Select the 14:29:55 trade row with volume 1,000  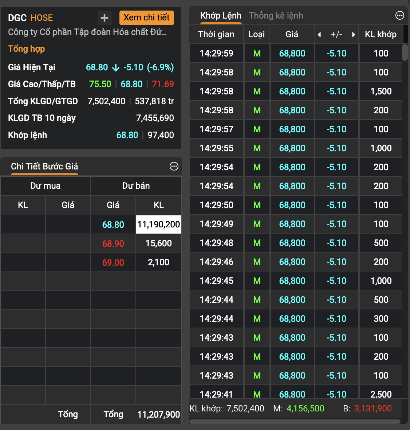point(295,148)
